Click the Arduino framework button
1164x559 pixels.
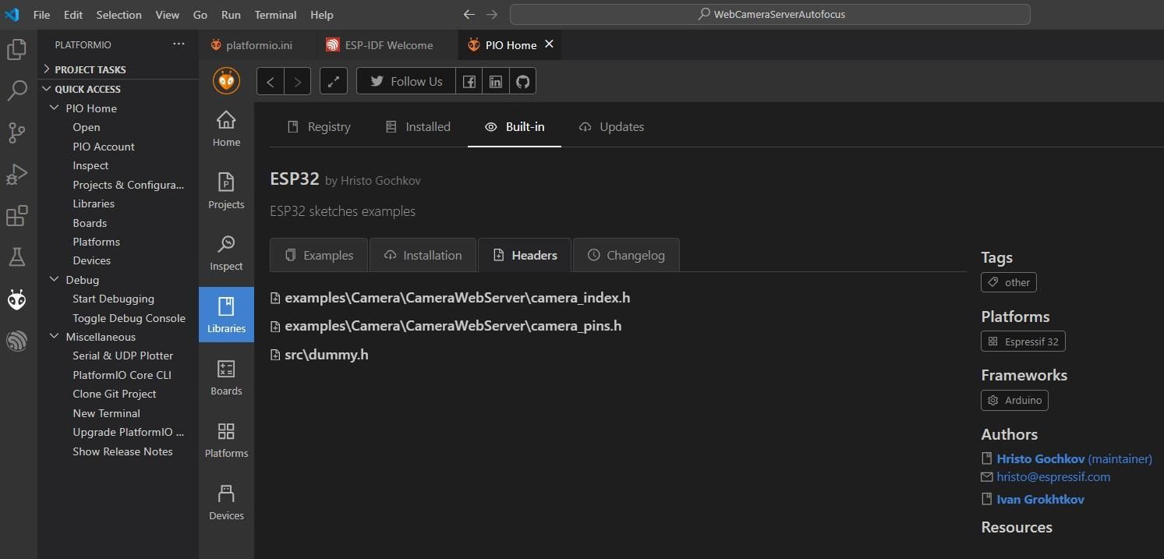(x=1014, y=400)
